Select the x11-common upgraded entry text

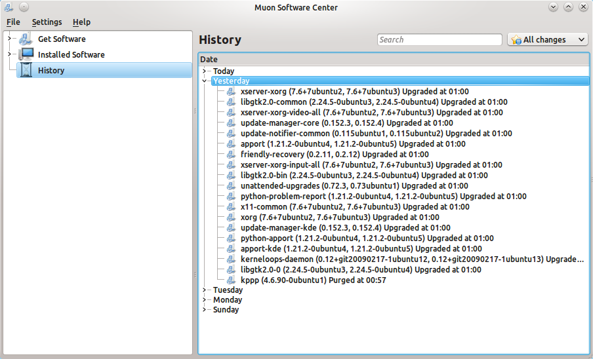tap(355, 207)
